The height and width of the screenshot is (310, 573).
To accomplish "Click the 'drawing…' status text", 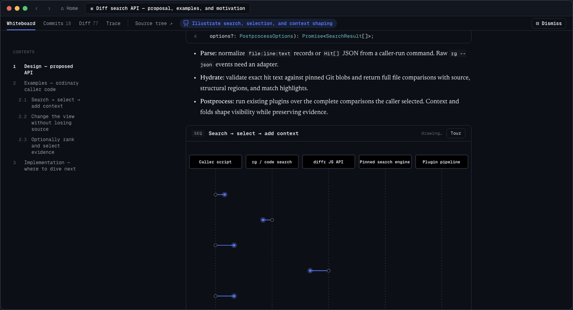I will tap(431, 133).
